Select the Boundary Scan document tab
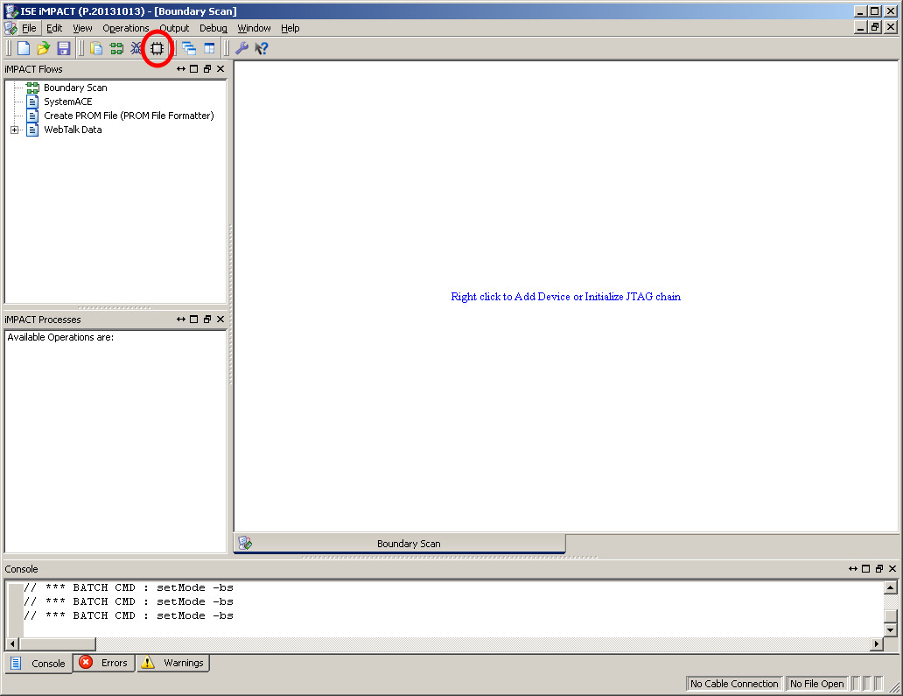The image size is (903, 696). point(400,544)
